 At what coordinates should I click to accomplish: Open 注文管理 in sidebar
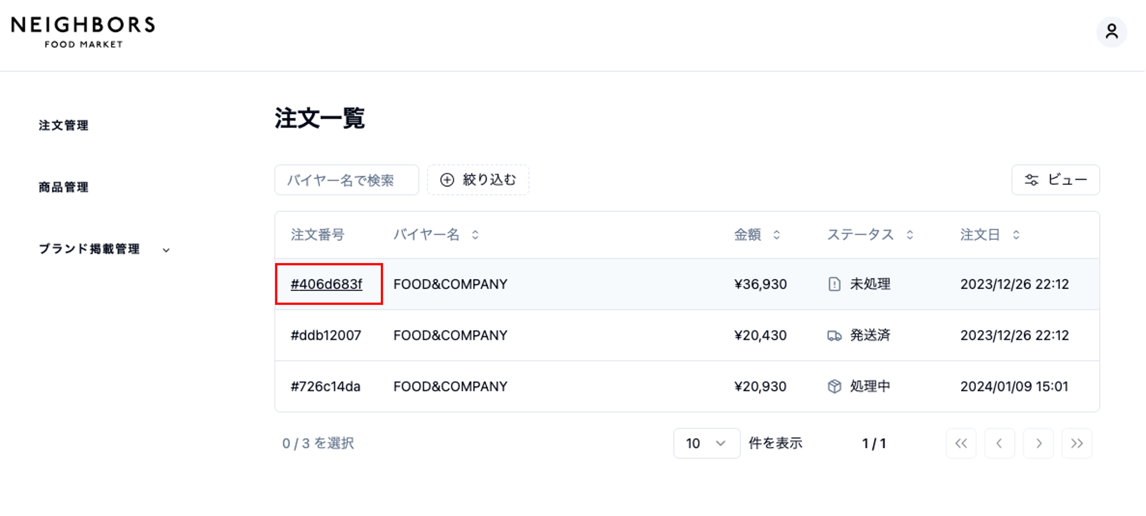point(64,125)
